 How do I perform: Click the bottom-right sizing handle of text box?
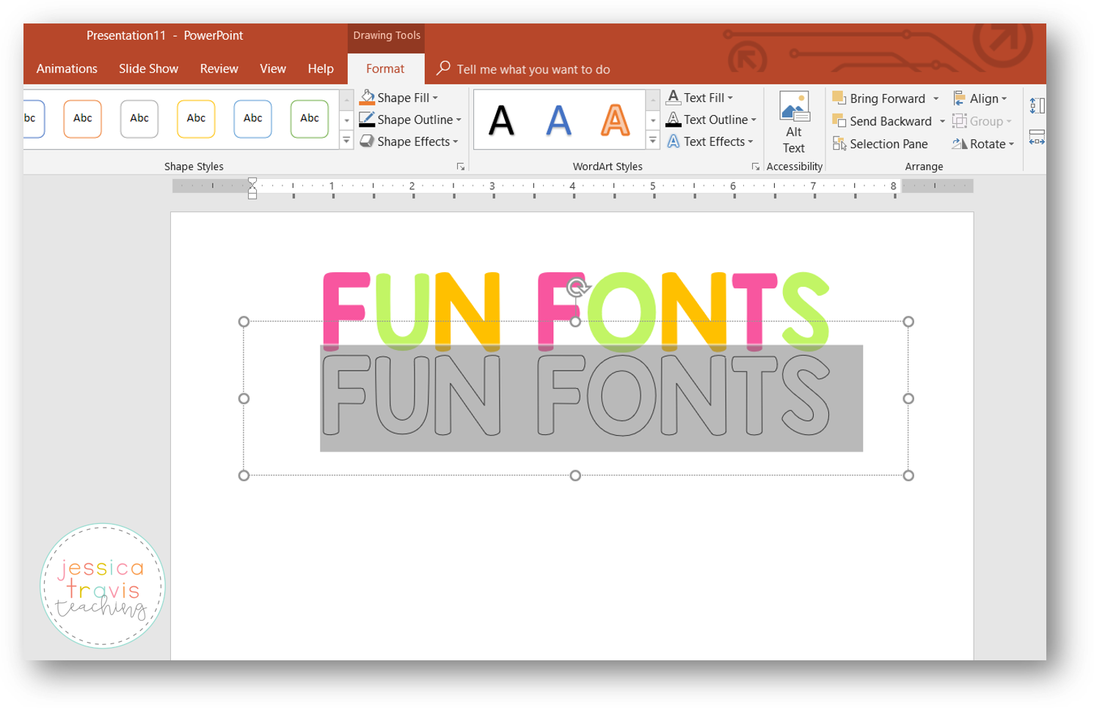click(x=908, y=475)
